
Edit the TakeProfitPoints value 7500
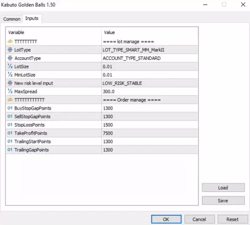coord(150,133)
